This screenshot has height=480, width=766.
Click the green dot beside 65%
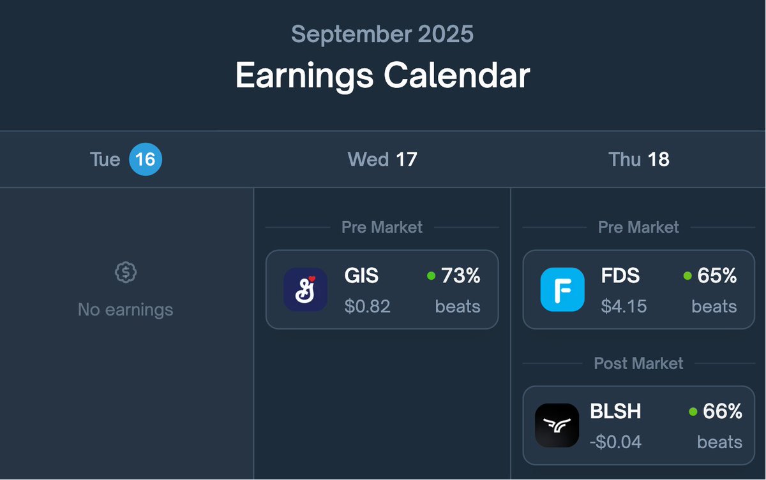click(687, 276)
